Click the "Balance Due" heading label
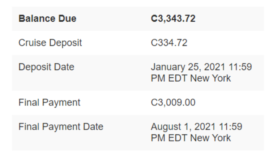This screenshot has height=155, width=265. pyautogui.click(x=47, y=19)
